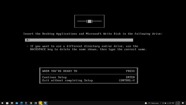Open Microsoft Store from the taskbar
Viewport: 186px width, 105px height.
(x=7, y=103)
